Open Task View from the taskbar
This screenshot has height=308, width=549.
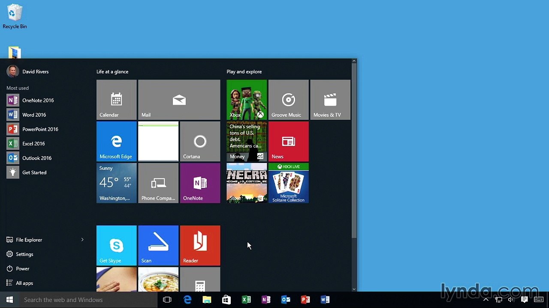click(x=167, y=300)
